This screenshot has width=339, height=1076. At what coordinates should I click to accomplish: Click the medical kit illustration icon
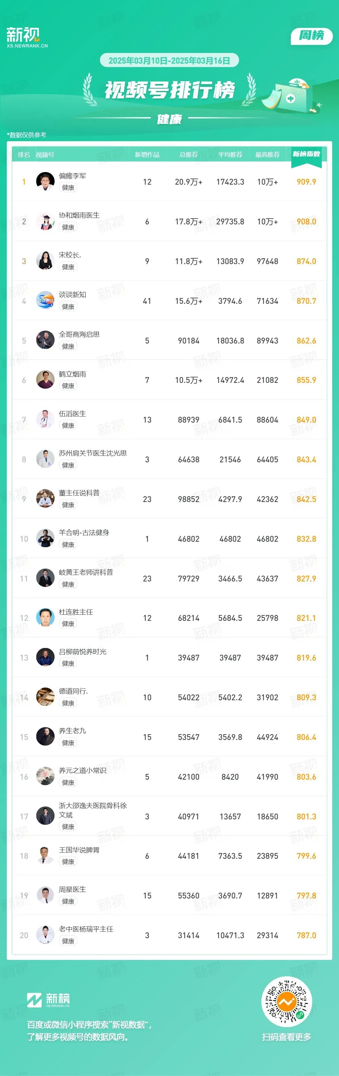(x=291, y=95)
